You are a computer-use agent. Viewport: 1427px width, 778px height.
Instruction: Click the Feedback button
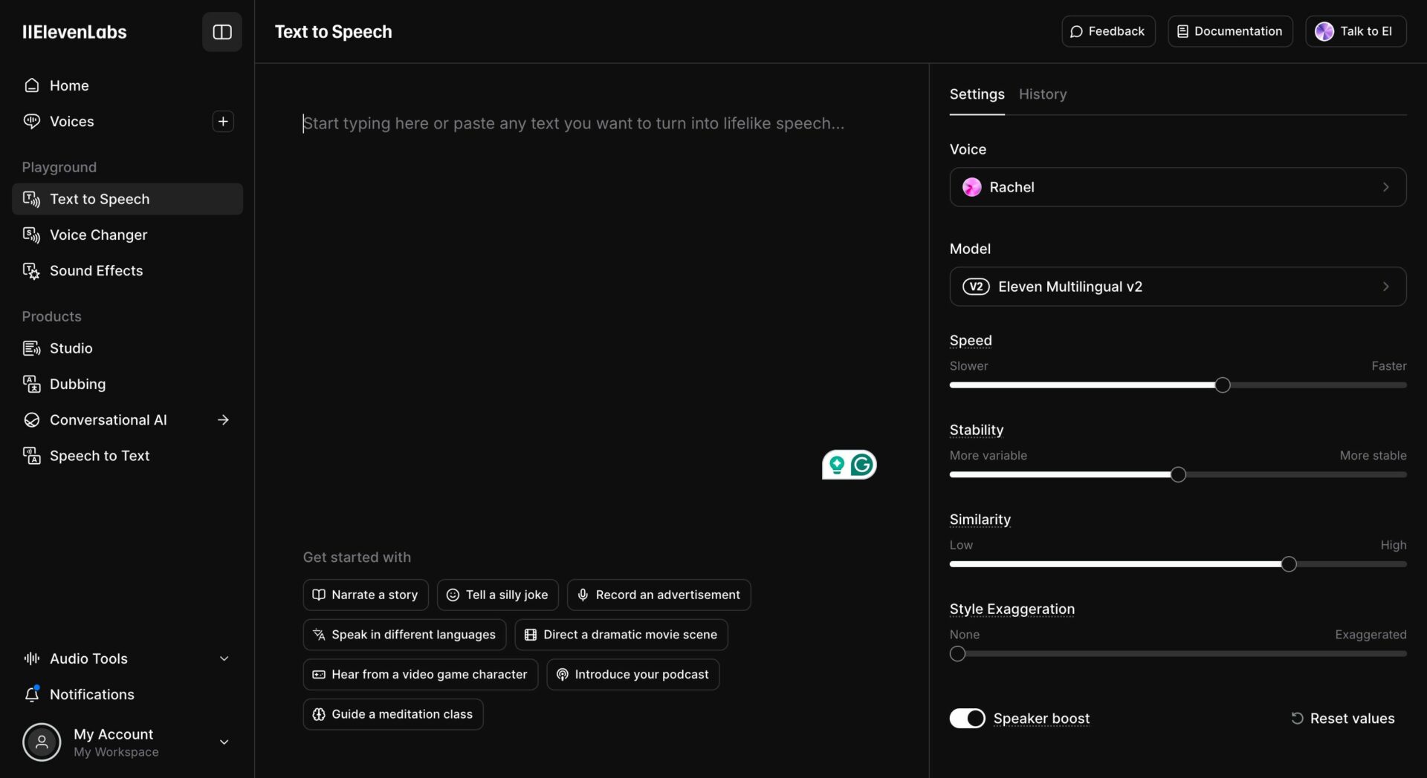click(x=1108, y=31)
